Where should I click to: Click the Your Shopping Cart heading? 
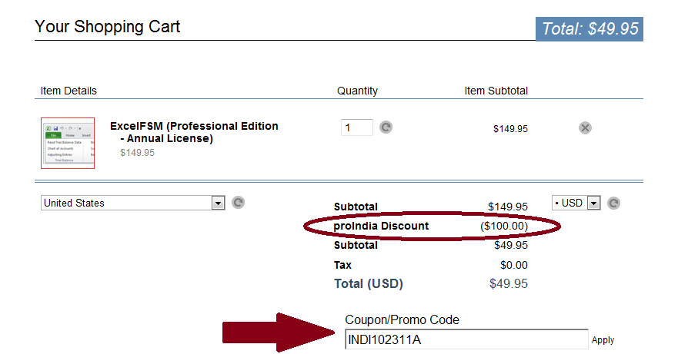pos(107,27)
